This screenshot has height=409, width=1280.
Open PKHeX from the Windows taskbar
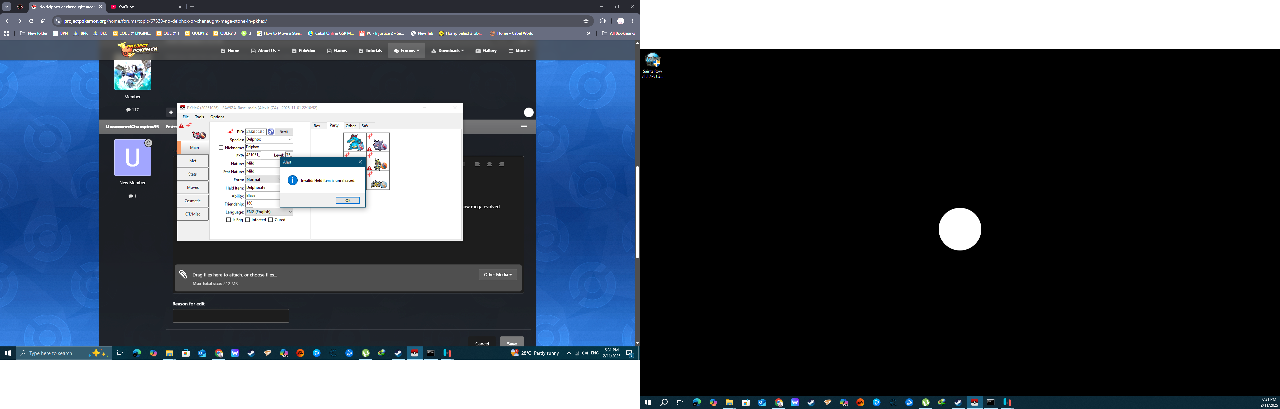click(x=414, y=353)
